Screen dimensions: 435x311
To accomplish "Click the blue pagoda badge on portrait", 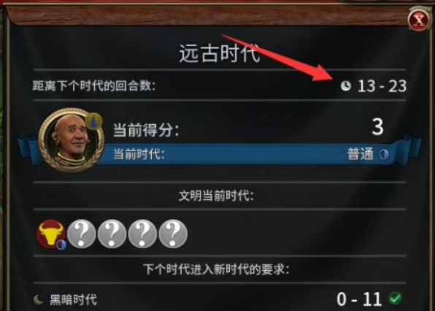I will click(93, 121).
